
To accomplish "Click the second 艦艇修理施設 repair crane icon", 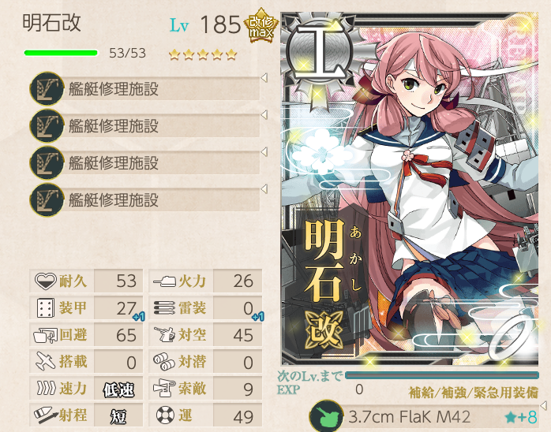I will tap(47, 125).
